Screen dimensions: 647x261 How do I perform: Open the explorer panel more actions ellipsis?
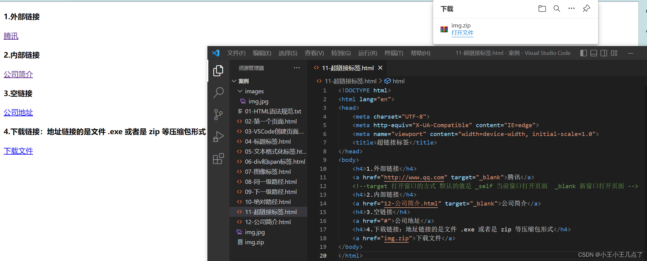click(x=297, y=68)
